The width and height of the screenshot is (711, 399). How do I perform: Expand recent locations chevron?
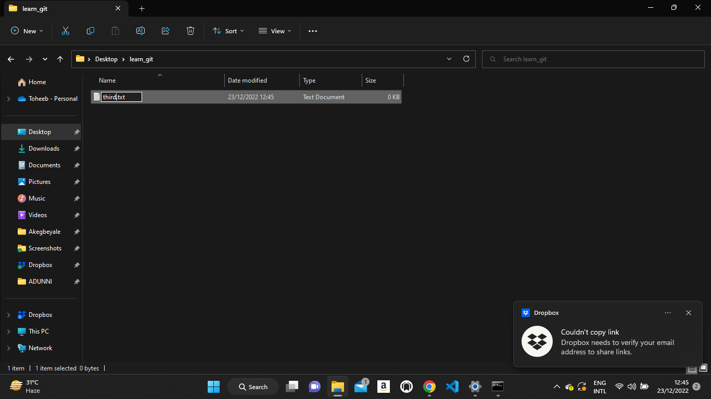pos(45,59)
